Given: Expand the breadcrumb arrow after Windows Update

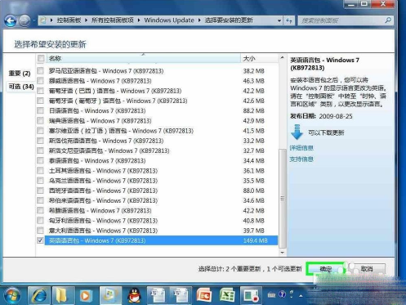Looking at the screenshot, I should point(199,20).
